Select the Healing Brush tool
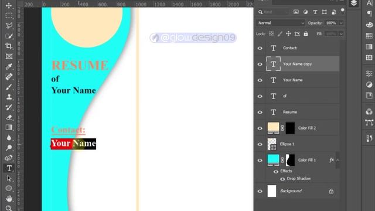Image resolution: width=375 pixels, height=211 pixels. coord(9,77)
